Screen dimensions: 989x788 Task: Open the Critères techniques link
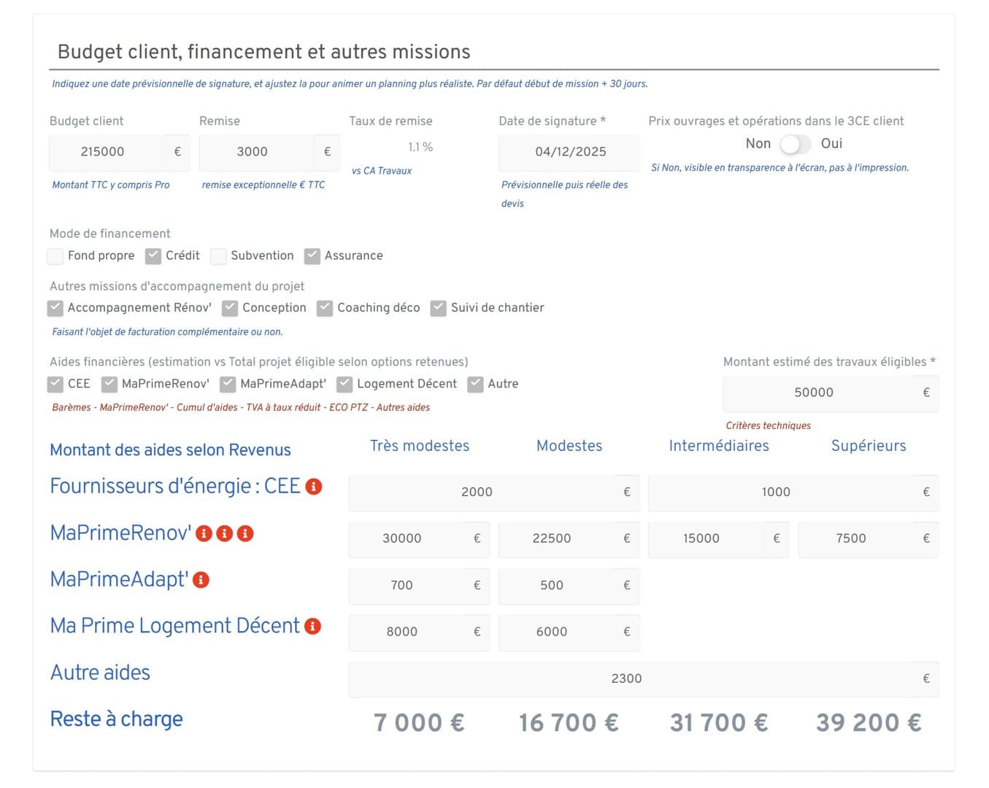click(767, 425)
